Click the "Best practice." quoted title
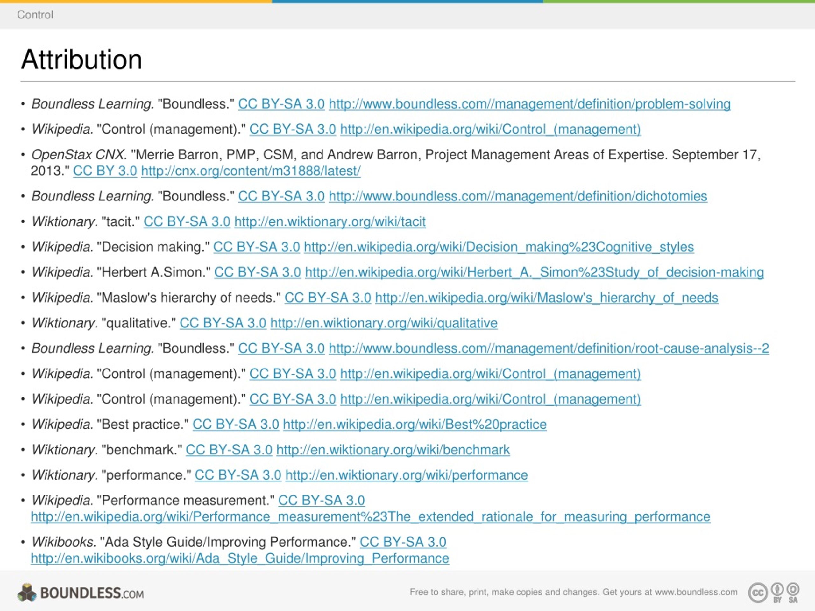Image resolution: width=815 pixels, height=611 pixels. pyautogui.click(x=143, y=425)
